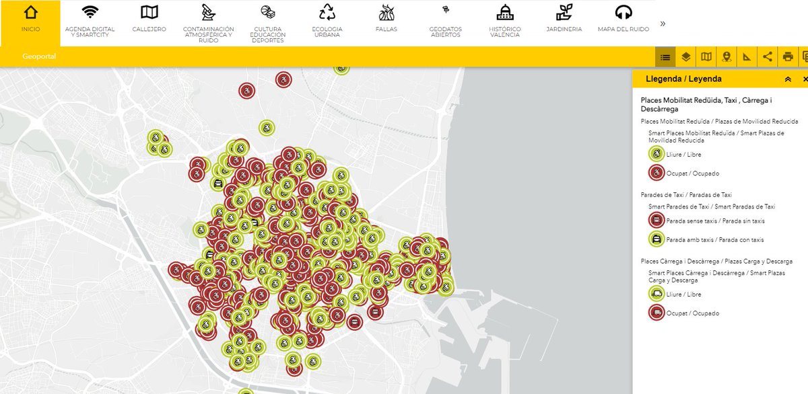Click 'Plazas de Movilidad Reducida' sublayer label

click(x=720, y=122)
